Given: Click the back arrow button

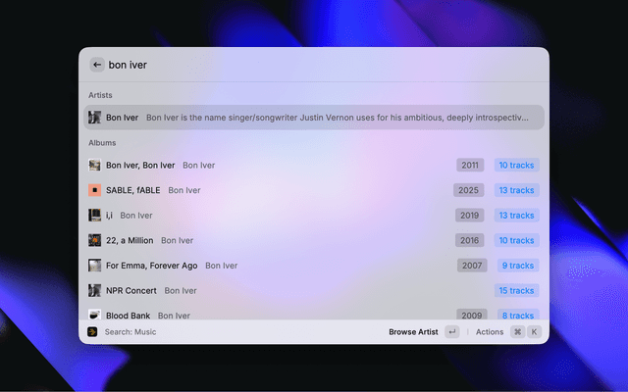Looking at the screenshot, I should [97, 65].
